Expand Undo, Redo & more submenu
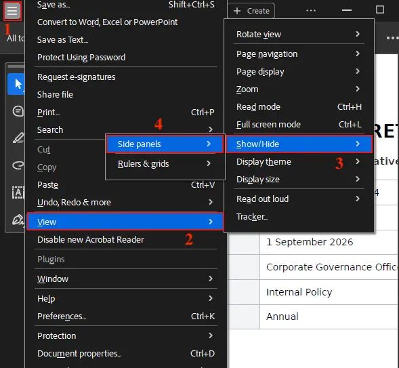Image resolution: width=399 pixels, height=368 pixels. (126, 202)
